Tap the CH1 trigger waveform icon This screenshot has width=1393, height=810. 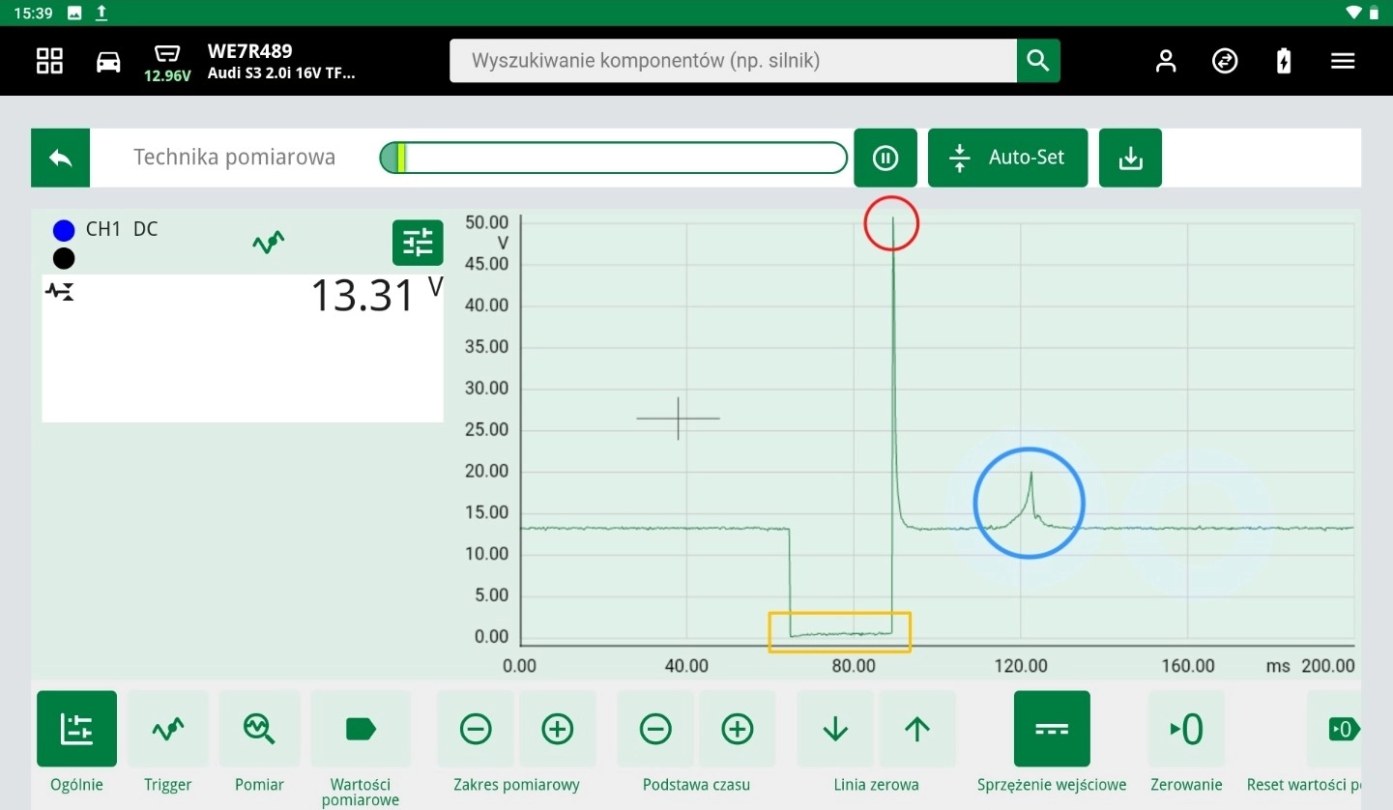pyautogui.click(x=269, y=242)
